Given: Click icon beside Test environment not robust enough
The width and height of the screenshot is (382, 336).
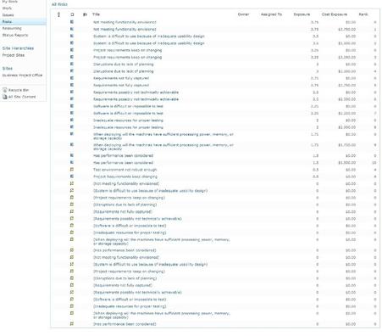Looking at the screenshot, I should 72,170.
